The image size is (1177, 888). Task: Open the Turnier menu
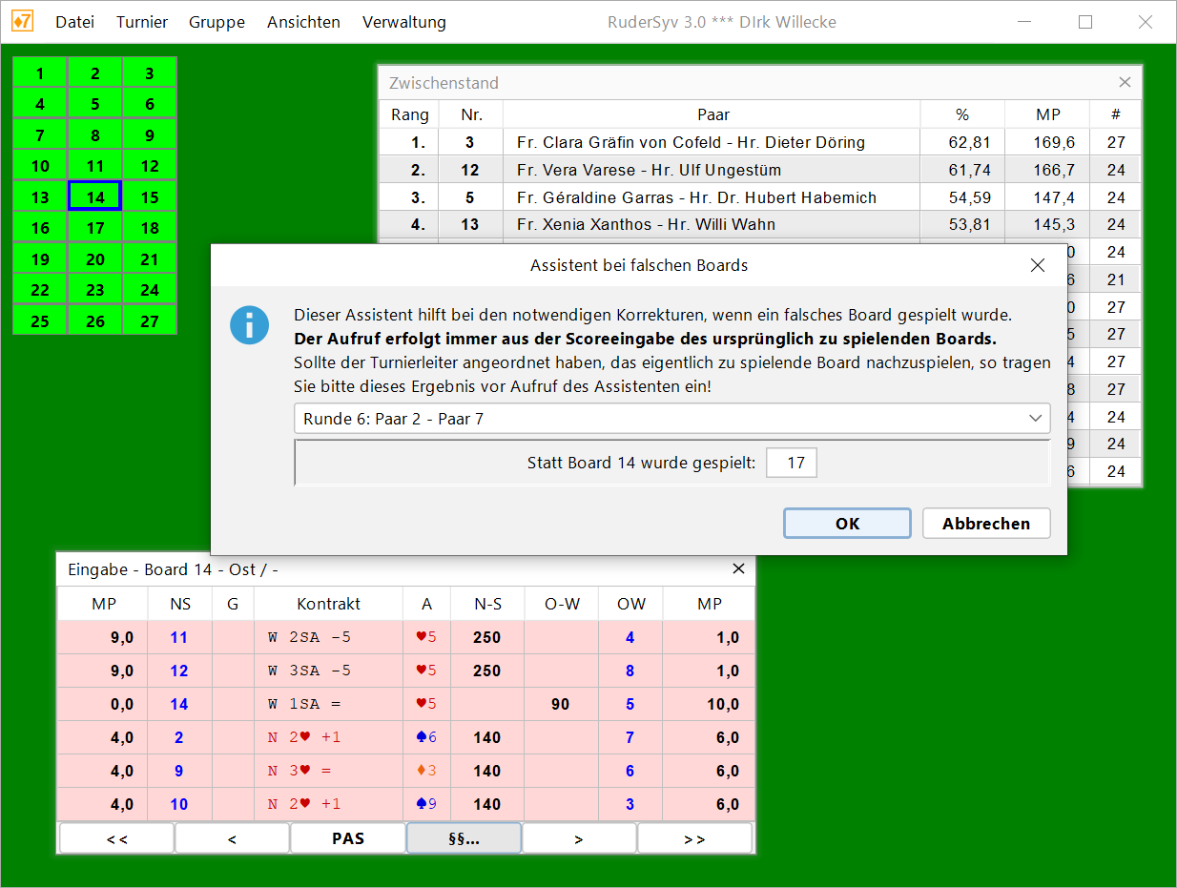pyautogui.click(x=142, y=22)
